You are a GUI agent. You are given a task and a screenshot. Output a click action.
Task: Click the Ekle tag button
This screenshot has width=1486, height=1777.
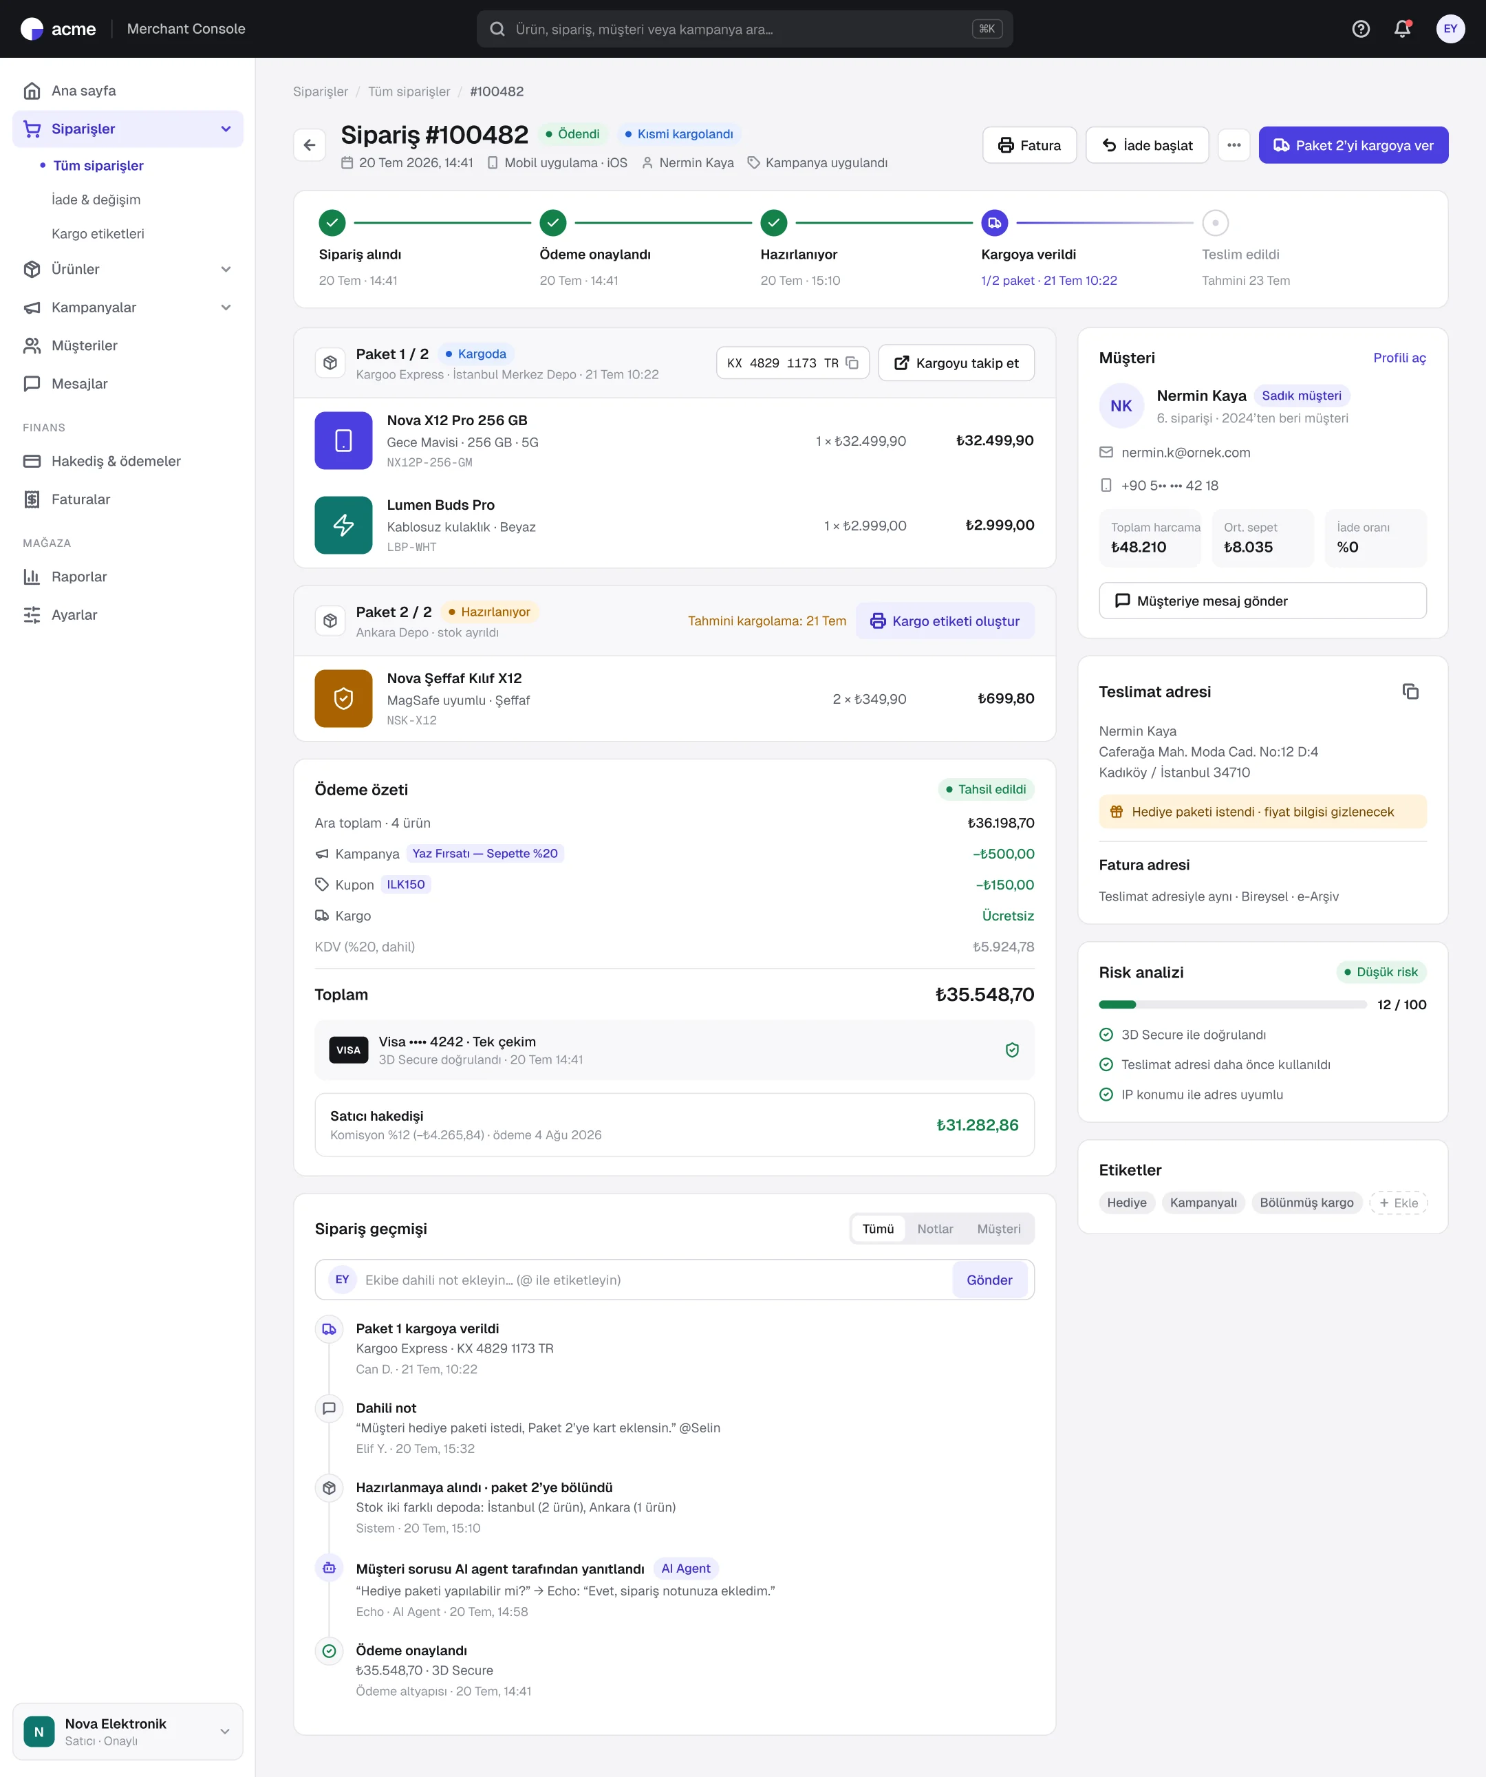pos(1398,1203)
